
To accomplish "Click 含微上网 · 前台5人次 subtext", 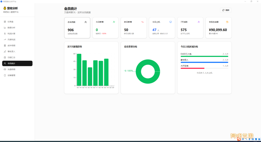I will [160, 34].
